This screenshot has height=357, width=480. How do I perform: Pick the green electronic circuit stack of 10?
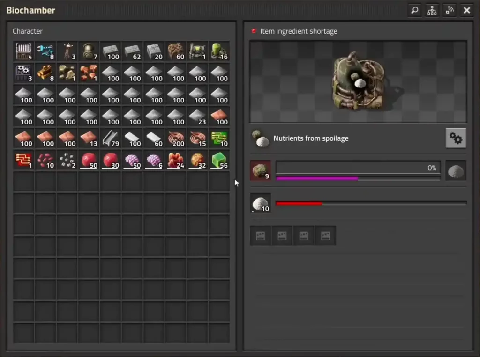click(x=219, y=138)
